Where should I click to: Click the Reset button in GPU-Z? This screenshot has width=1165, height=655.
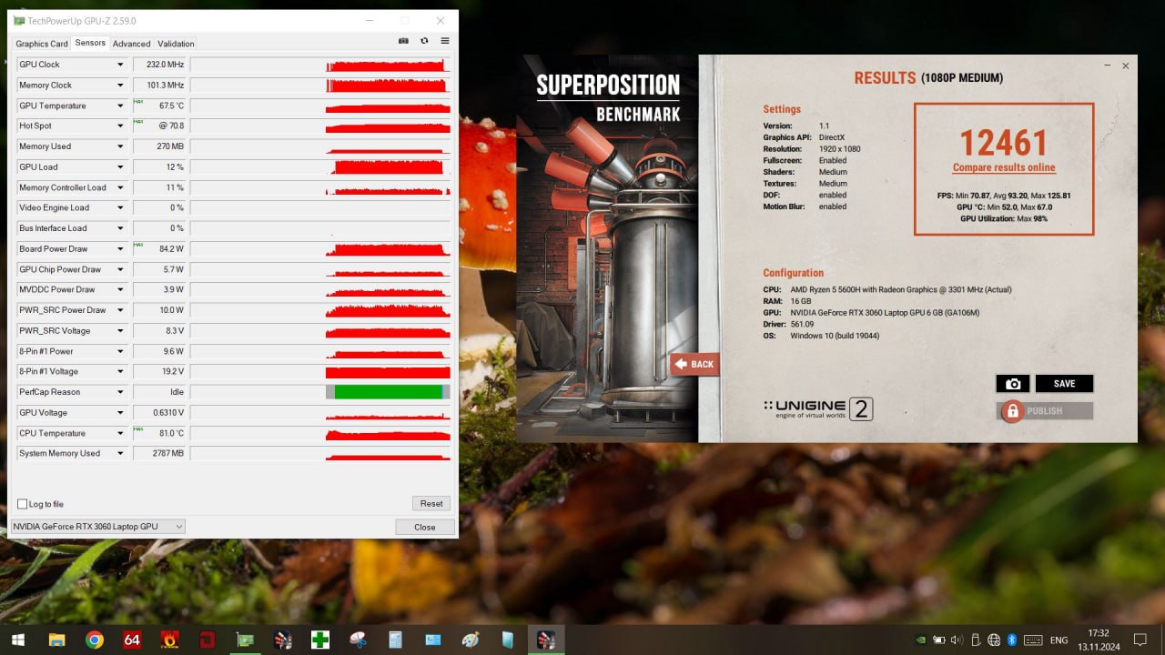[431, 503]
